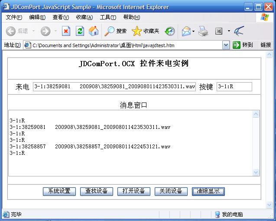
Task: Stop loading with the red X page icon
Action: [66, 31]
